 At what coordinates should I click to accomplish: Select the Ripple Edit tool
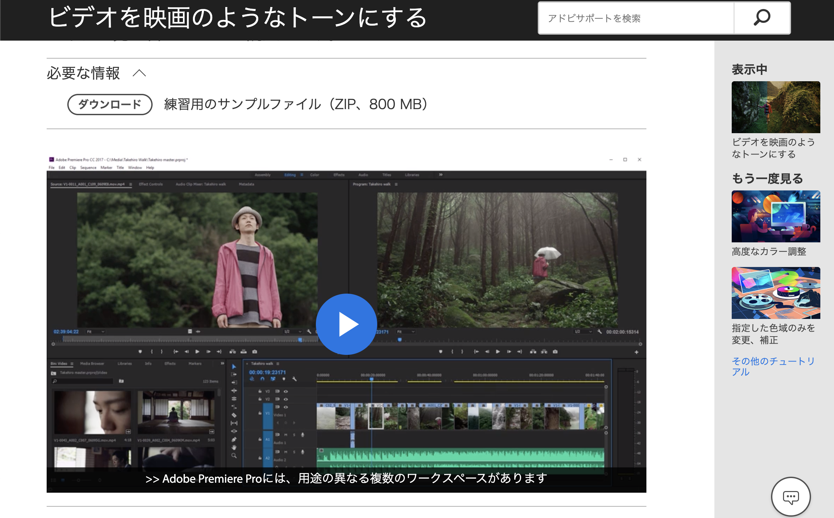pos(234,390)
